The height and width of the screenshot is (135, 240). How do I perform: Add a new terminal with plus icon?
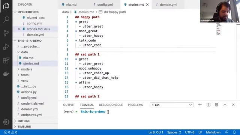[200, 105]
